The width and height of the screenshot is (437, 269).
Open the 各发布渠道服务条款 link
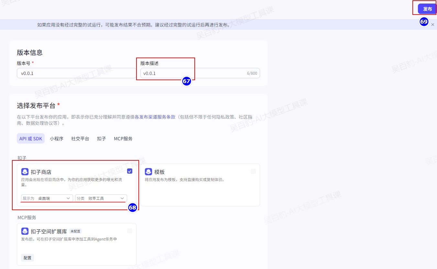(155, 117)
